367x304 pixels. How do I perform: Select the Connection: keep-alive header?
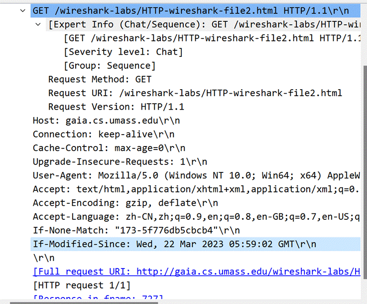[x=104, y=134]
